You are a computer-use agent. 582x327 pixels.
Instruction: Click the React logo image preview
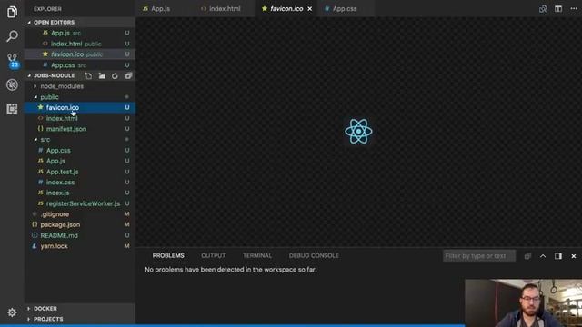[358, 131]
